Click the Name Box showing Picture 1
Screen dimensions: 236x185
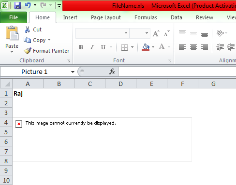point(34,71)
